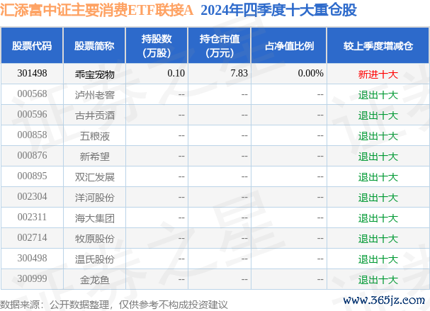This screenshot has width=430, height=311.
Task: Click 退出十大 in the 五粮液 row
Action: pos(378,136)
